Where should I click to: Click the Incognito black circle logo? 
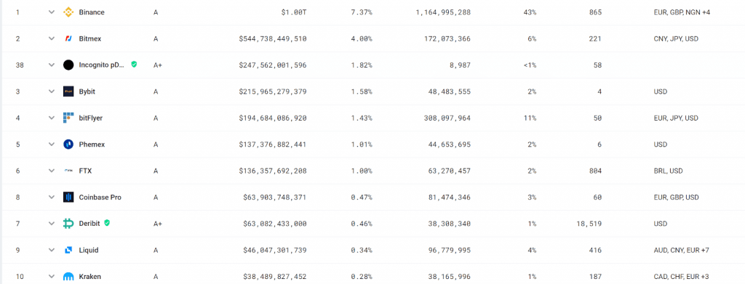[68, 65]
